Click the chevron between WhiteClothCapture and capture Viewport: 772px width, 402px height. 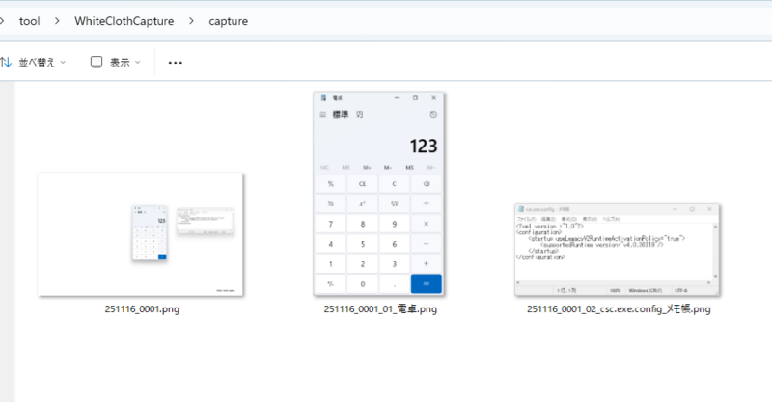(x=192, y=21)
